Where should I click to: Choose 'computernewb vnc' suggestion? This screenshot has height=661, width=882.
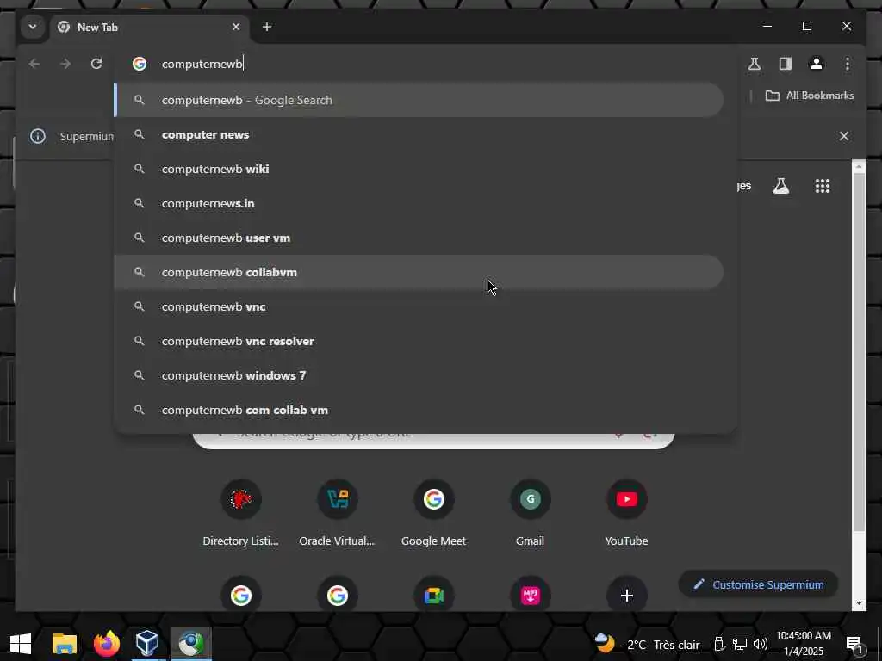click(x=419, y=306)
